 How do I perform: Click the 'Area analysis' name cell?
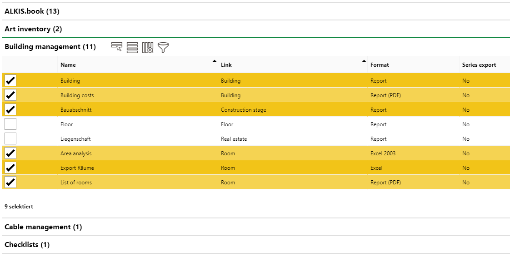76,153
